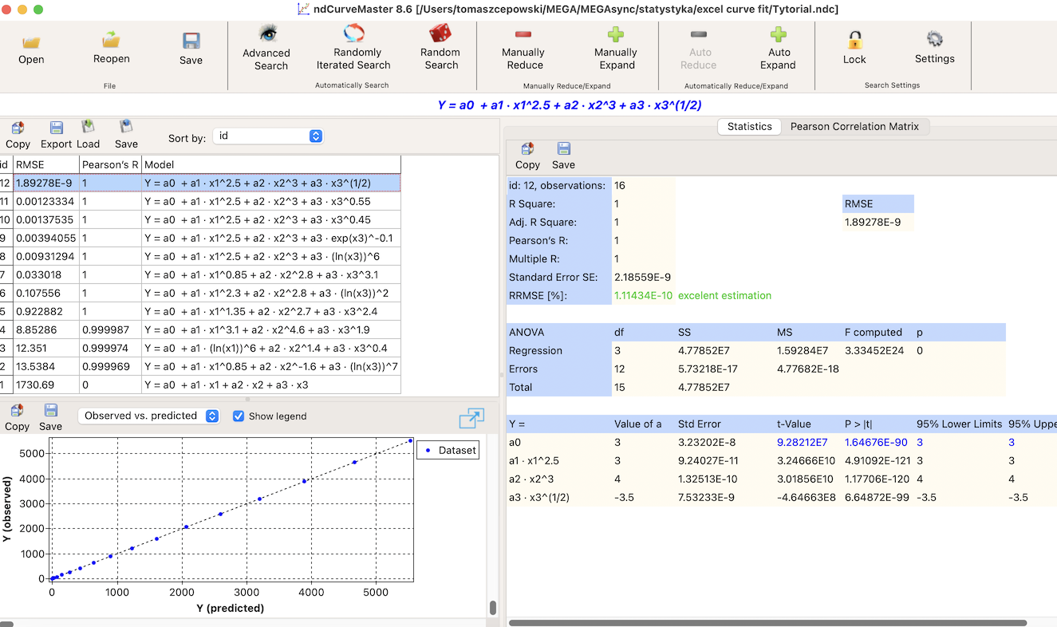Click the Model column header
This screenshot has height=627, width=1057.
click(x=270, y=164)
